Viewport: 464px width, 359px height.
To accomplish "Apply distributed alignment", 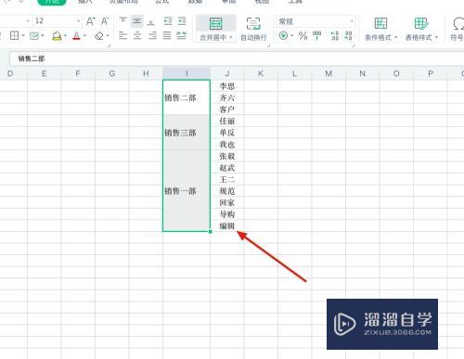I will coord(181,35).
